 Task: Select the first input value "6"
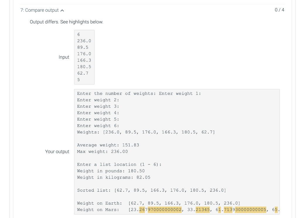(x=78, y=34)
